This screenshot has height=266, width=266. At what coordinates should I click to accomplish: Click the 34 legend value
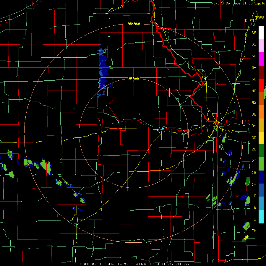pyautogui.click(x=254, y=126)
